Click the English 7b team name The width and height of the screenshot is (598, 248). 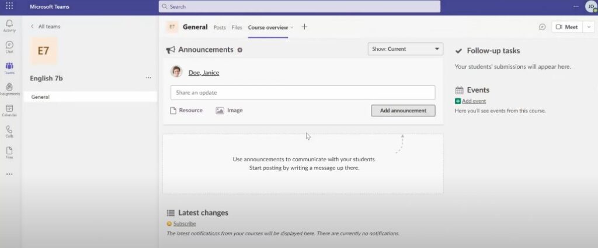point(46,79)
